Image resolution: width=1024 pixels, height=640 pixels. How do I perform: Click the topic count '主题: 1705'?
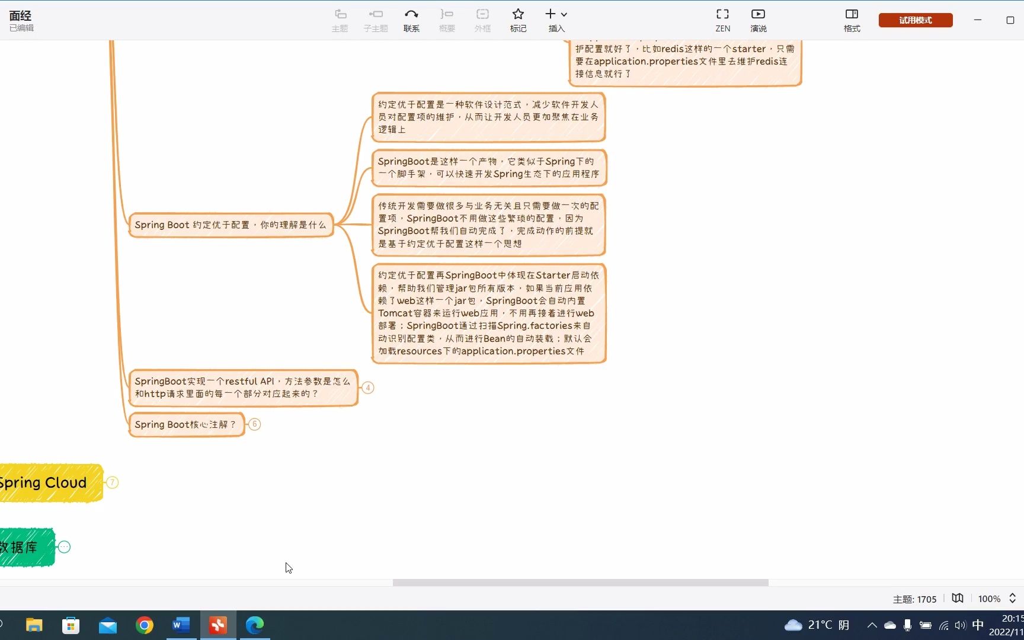pyautogui.click(x=914, y=599)
